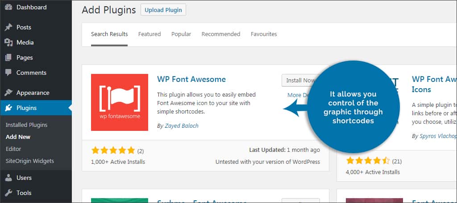Switch to Search Results tab
457x203 pixels.
(109, 34)
